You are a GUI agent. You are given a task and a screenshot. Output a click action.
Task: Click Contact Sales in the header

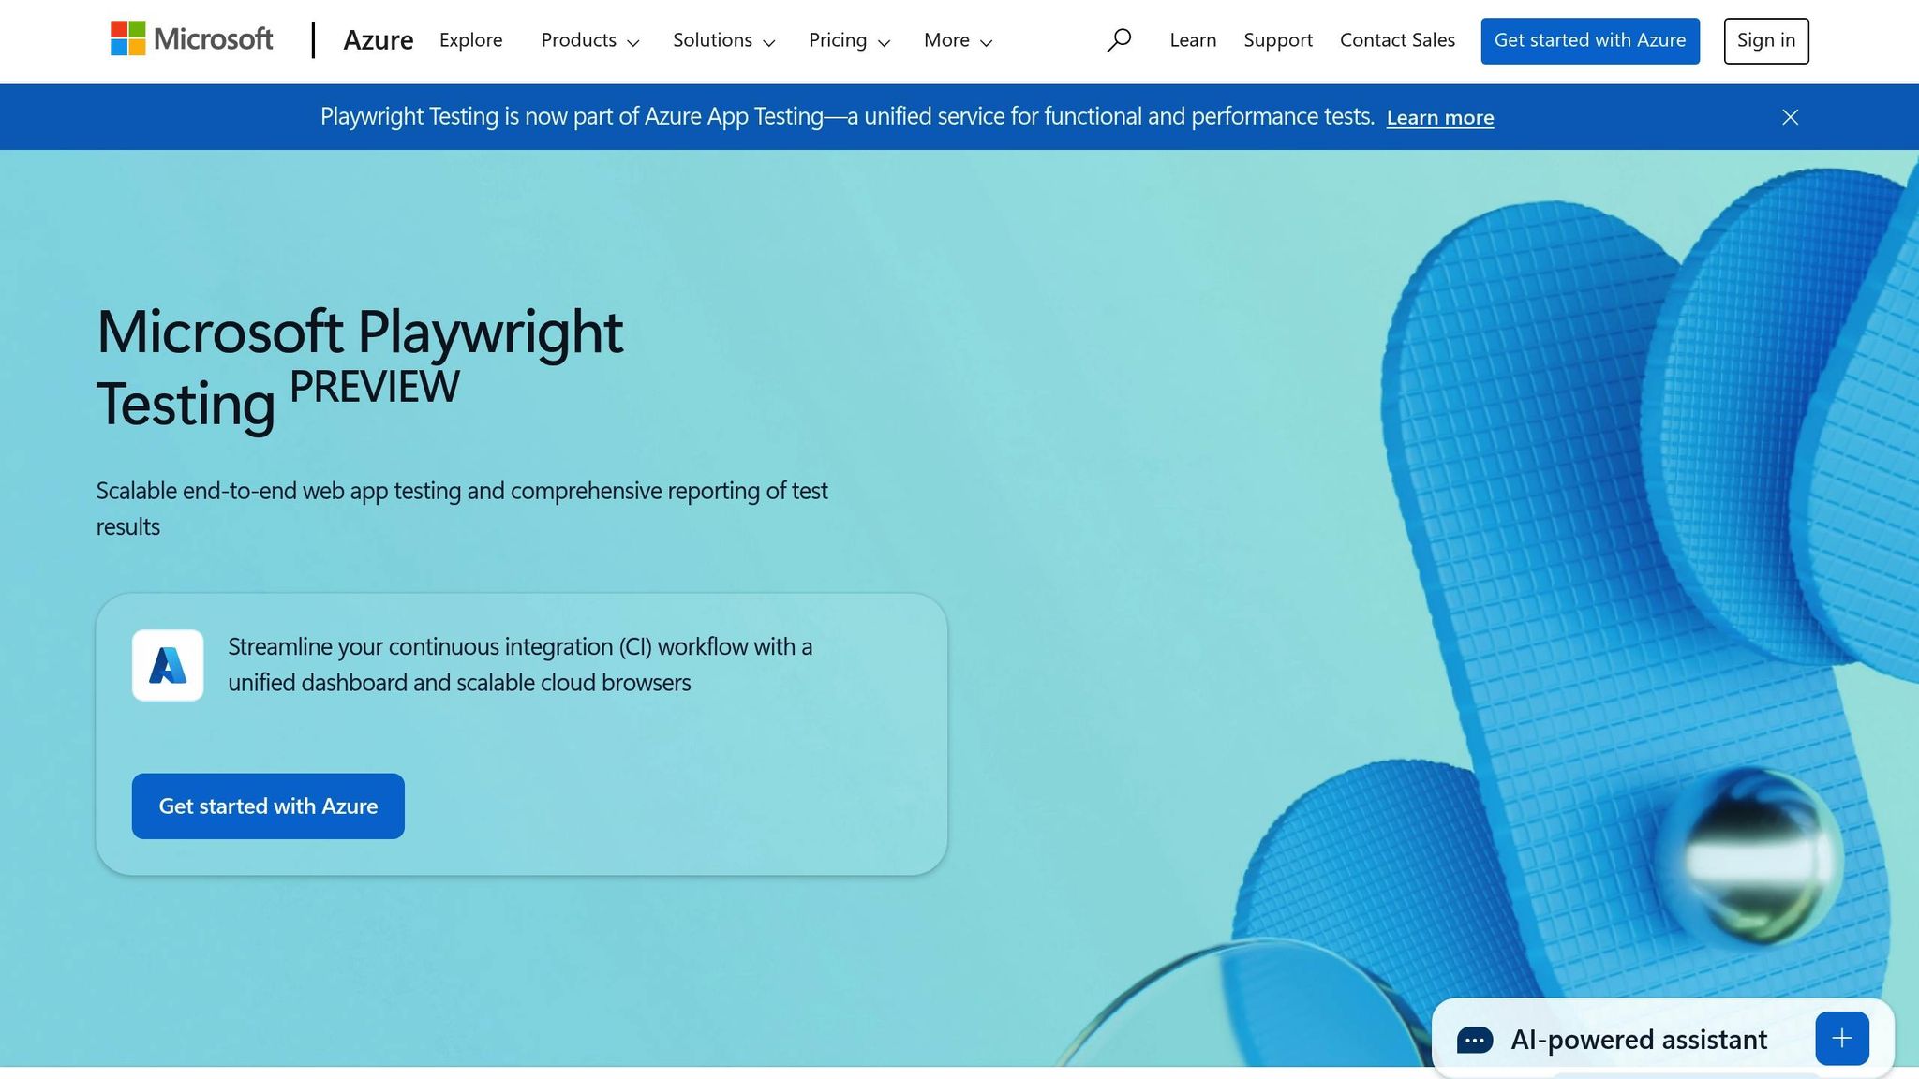click(1397, 40)
